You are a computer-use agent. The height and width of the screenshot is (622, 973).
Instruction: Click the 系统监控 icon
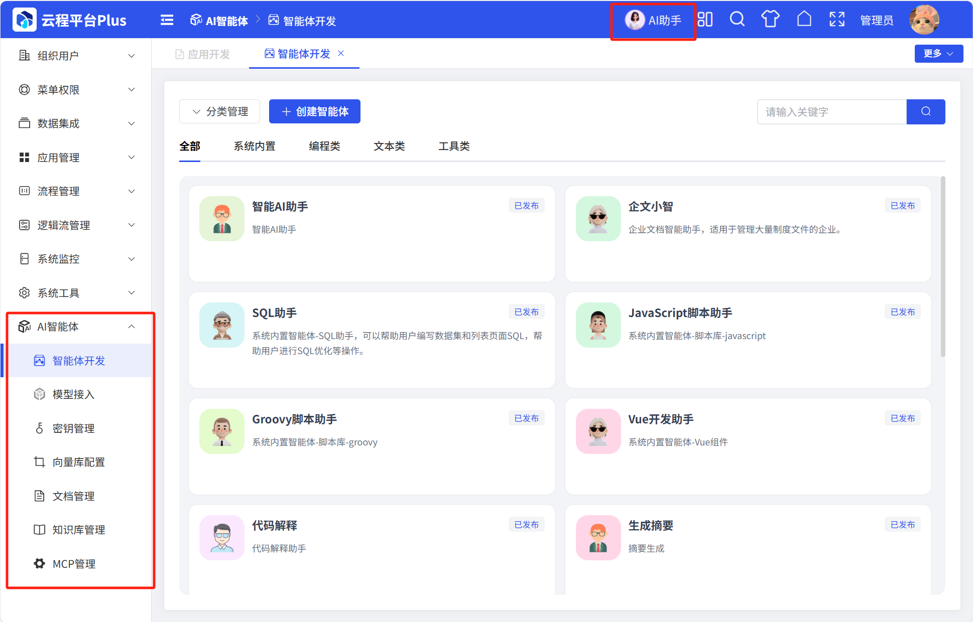click(24, 259)
